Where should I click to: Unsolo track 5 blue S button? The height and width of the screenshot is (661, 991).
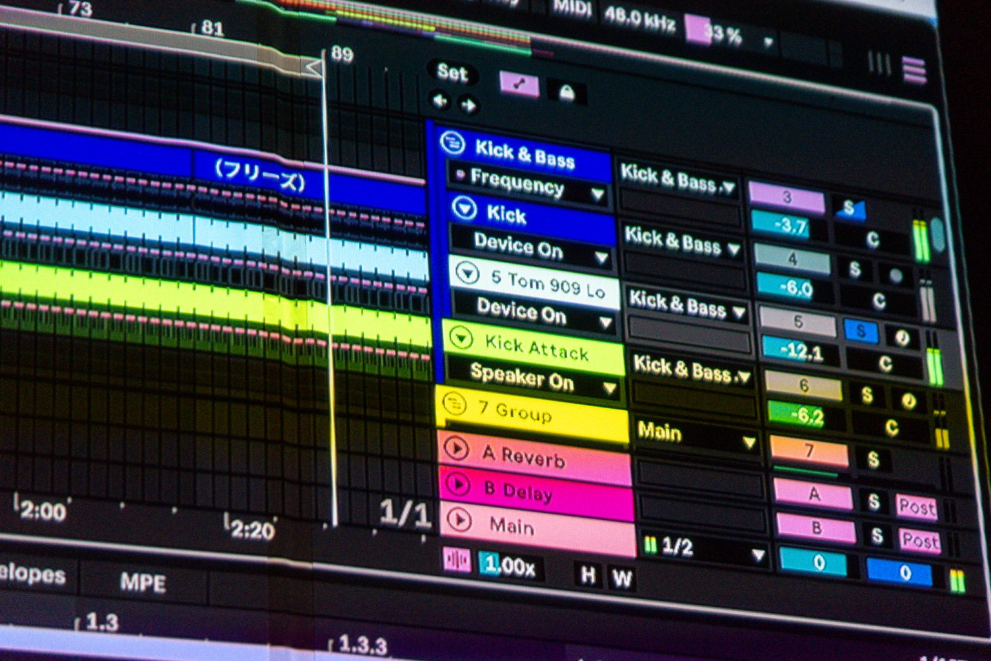pos(861,331)
